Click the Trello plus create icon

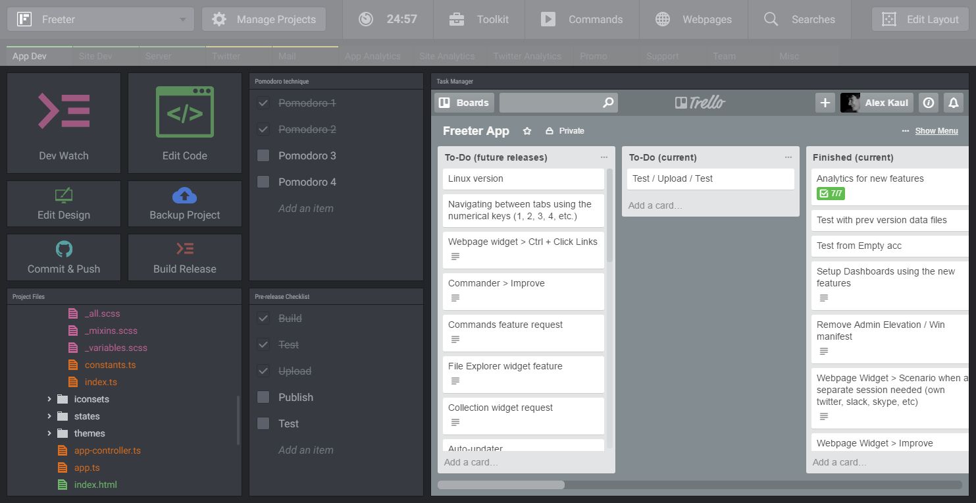(x=825, y=103)
